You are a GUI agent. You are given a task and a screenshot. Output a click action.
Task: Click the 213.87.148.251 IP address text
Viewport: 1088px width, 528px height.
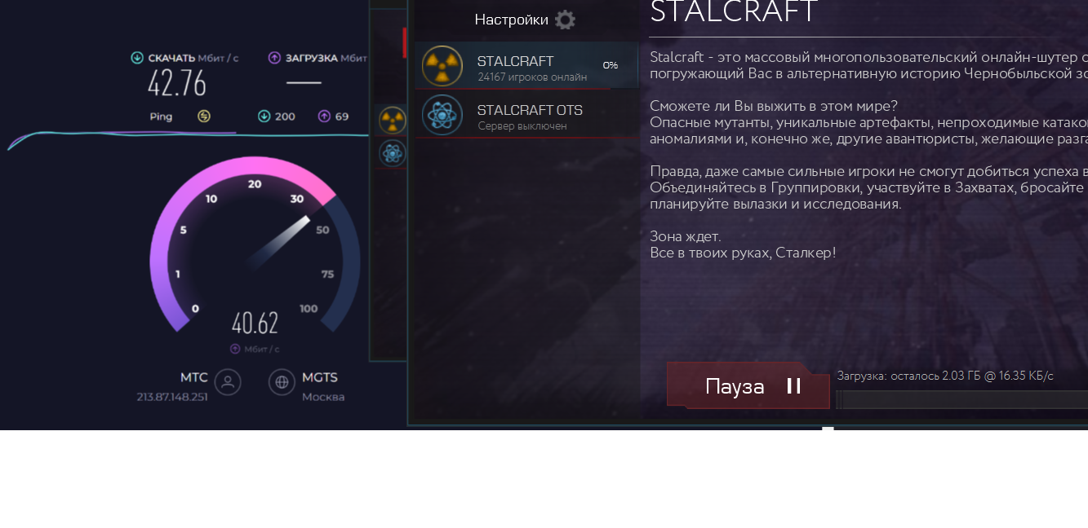(x=172, y=397)
